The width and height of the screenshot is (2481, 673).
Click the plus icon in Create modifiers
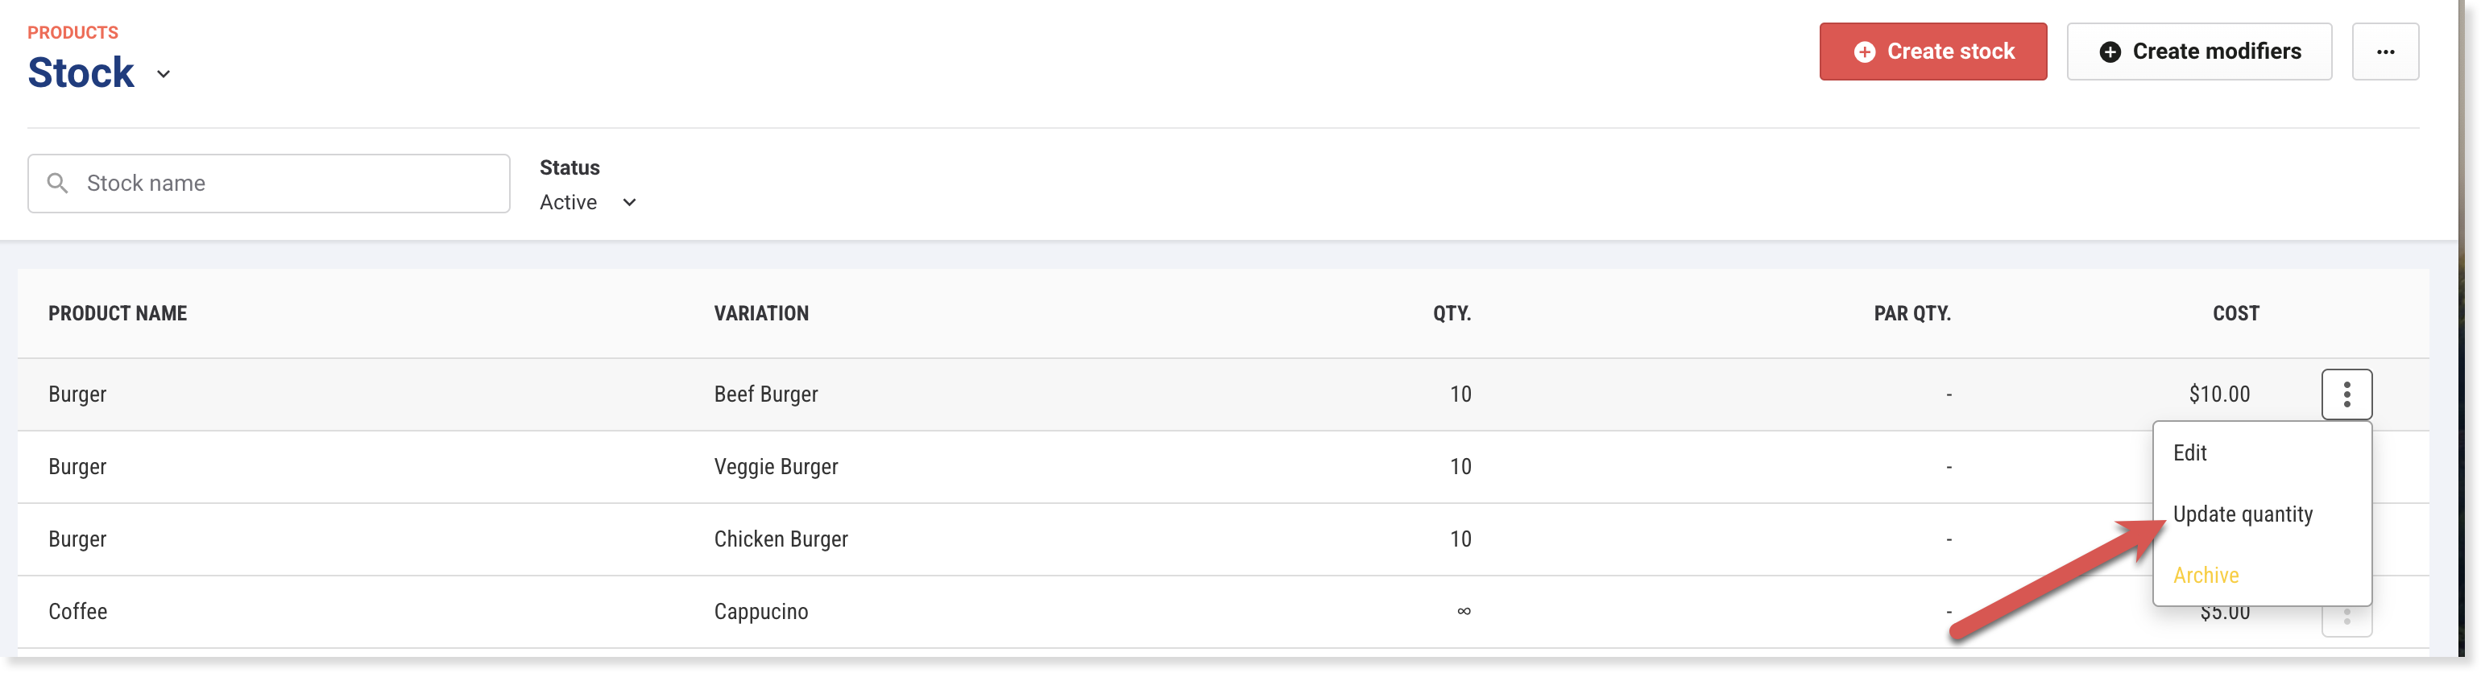(x=2109, y=52)
